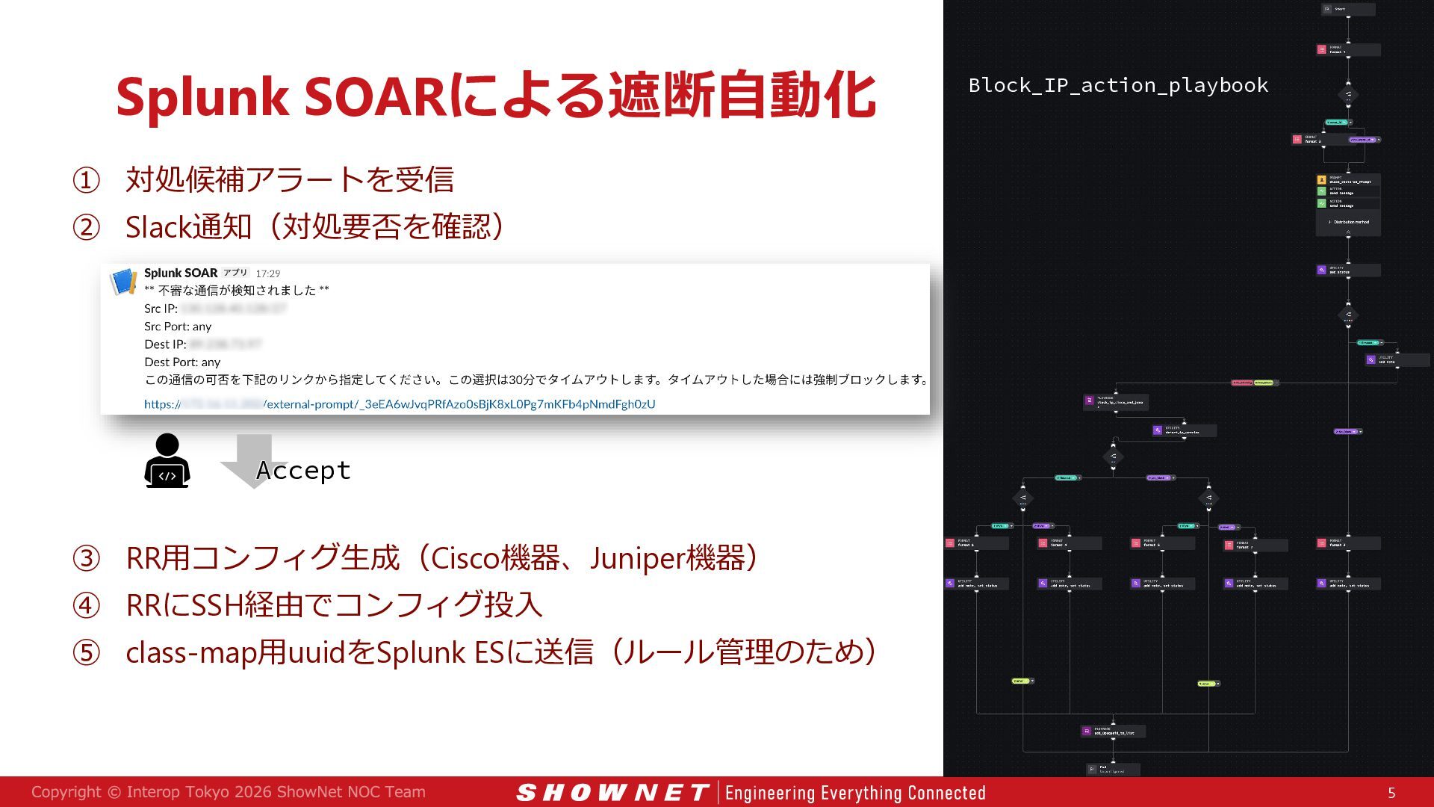Click the Src Port: any line
This screenshot has width=1434, height=807.
178,327
